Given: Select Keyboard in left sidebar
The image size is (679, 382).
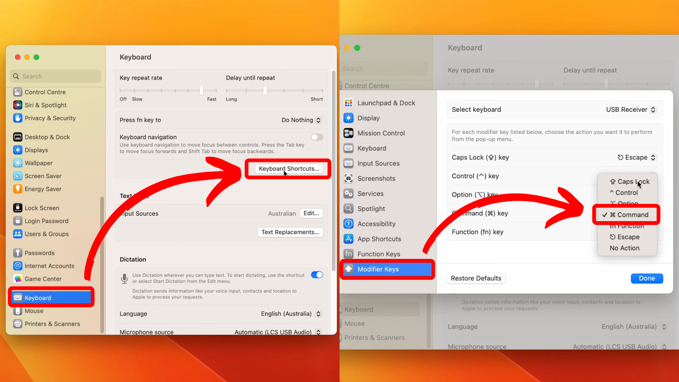Looking at the screenshot, I should [52, 298].
